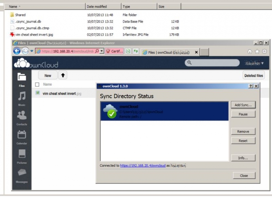
Task: Open the Files app in ownCloud sidebar
Action: (22, 79)
